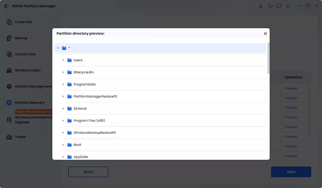322x188 pixels.
Task: Expand the WindowsBackupRestorePE folder
Action: 63,133
